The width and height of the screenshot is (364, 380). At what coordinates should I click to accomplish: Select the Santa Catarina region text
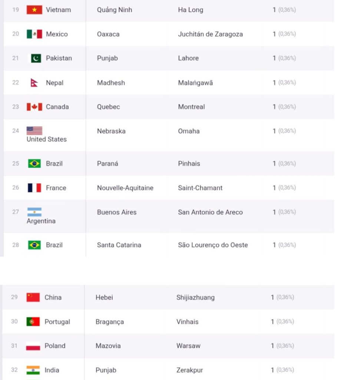119,245
